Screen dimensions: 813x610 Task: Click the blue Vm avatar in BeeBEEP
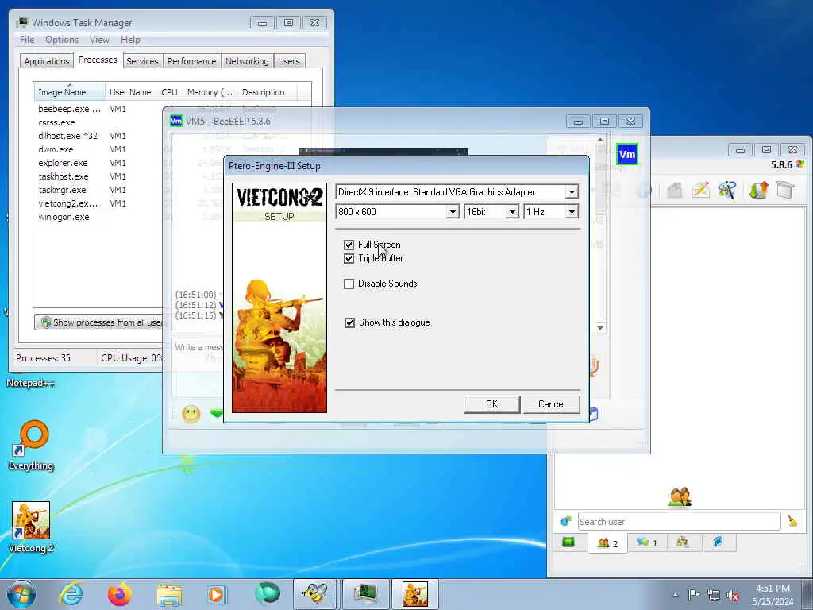627,155
